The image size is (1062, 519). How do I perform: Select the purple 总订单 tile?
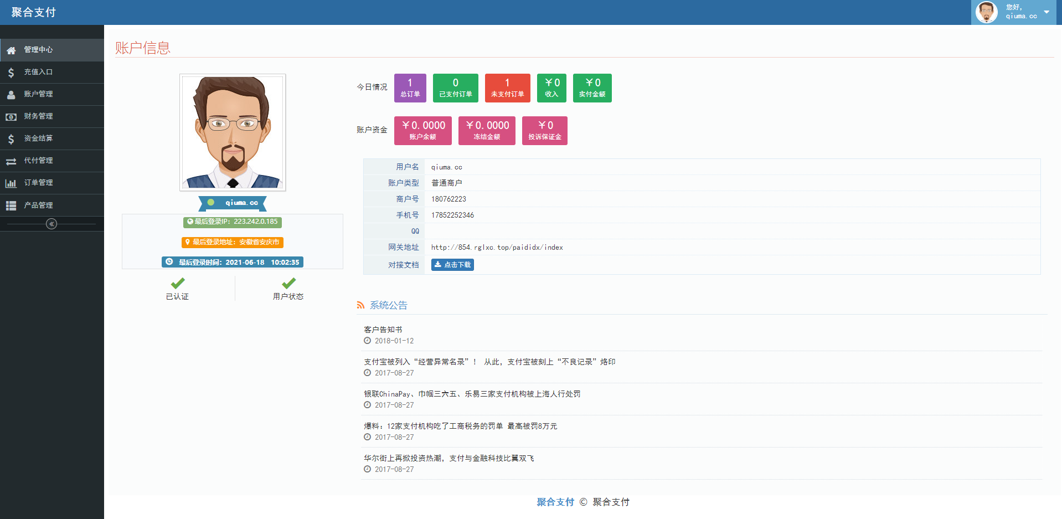(x=410, y=88)
